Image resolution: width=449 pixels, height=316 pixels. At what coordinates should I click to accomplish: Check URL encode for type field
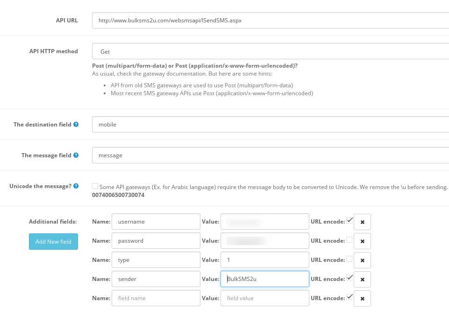(349, 259)
